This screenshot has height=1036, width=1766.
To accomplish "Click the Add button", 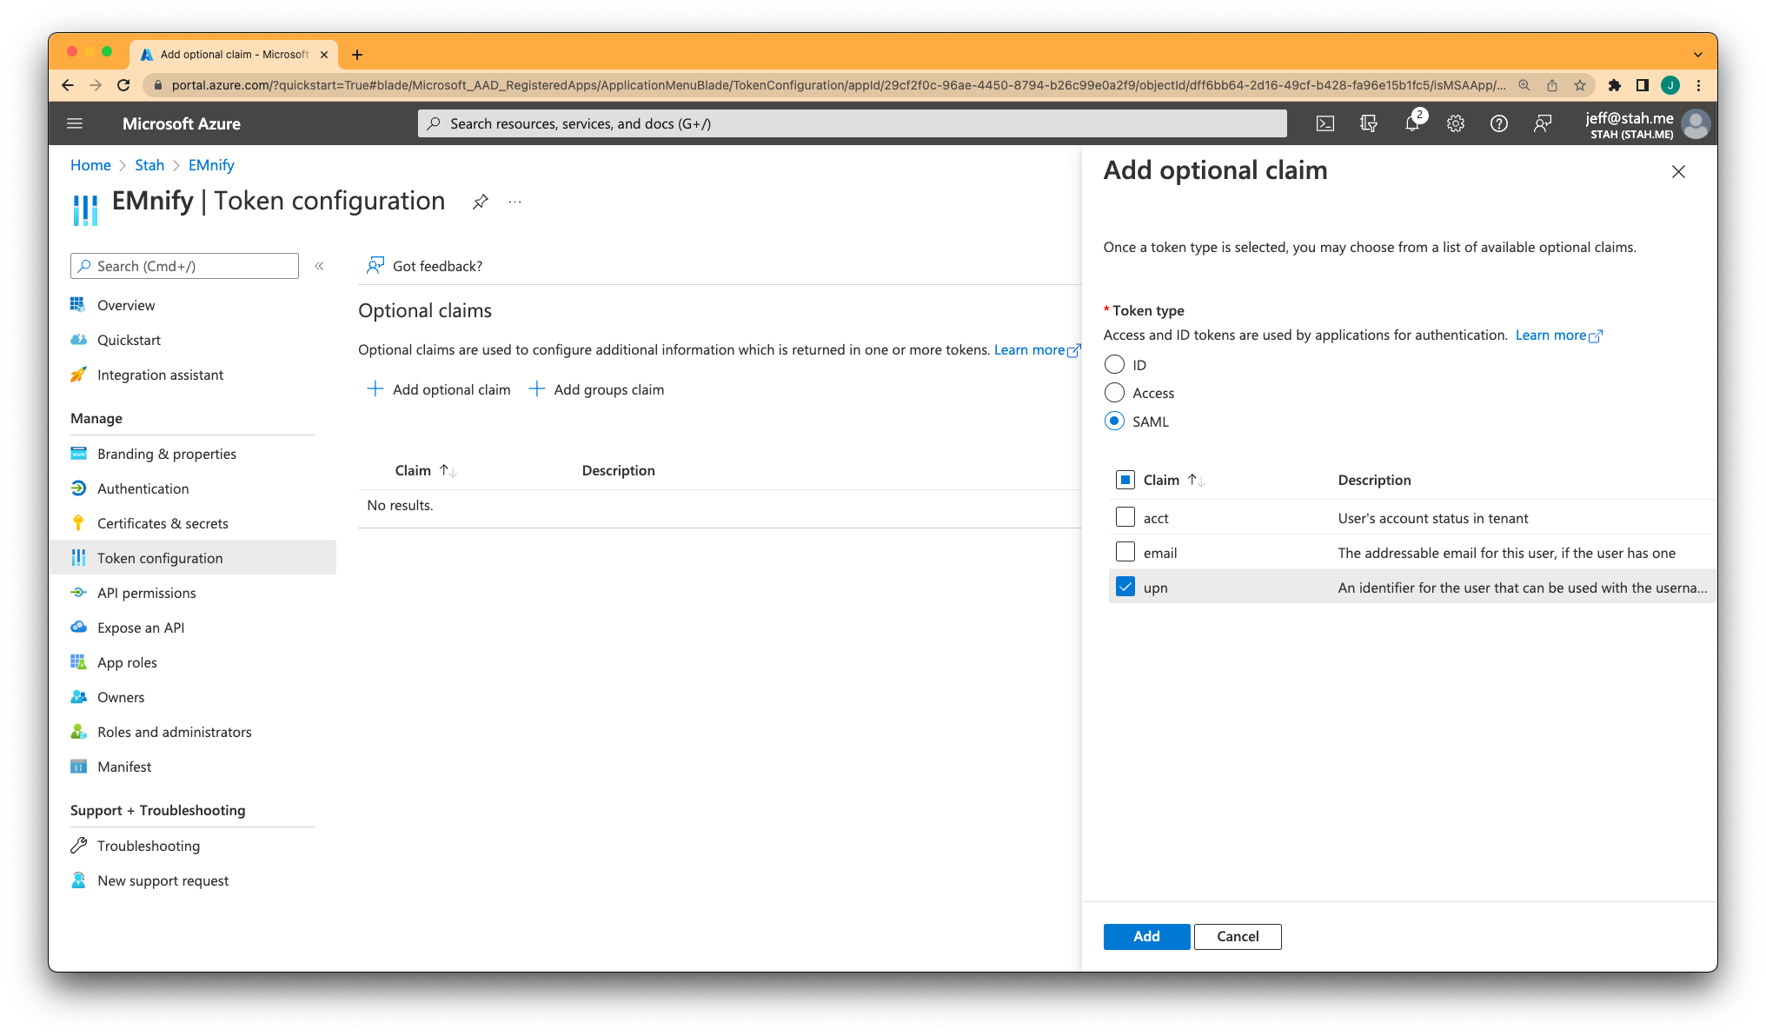I will (x=1146, y=936).
